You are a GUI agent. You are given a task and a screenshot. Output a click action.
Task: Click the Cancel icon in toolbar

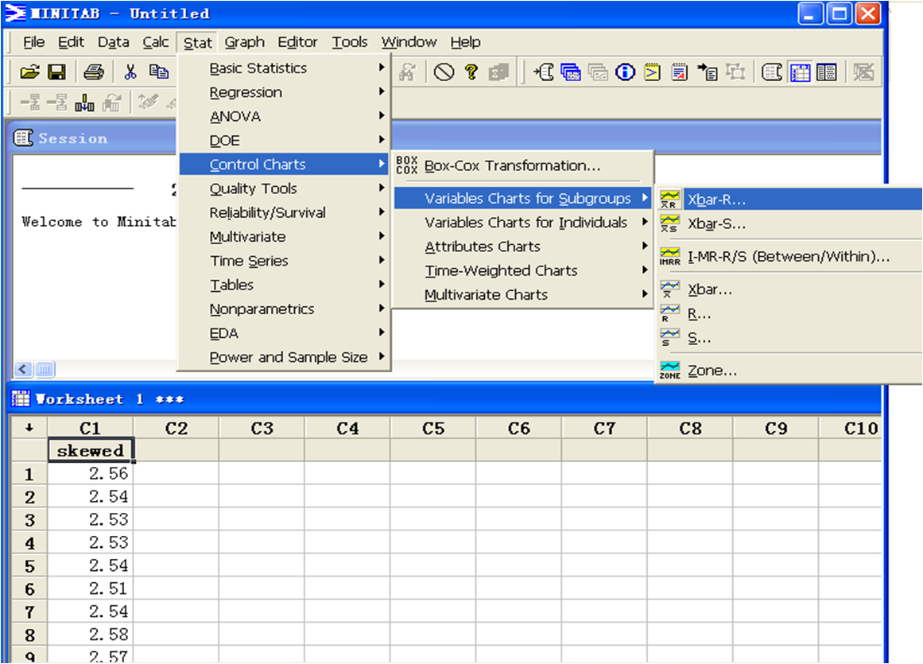(444, 72)
